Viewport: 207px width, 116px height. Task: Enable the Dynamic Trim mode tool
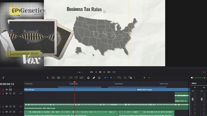[x=64, y=78]
